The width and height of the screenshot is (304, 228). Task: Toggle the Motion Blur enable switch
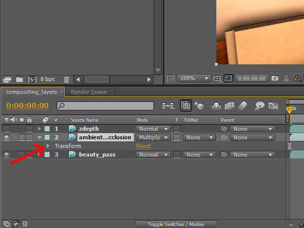(x=243, y=106)
